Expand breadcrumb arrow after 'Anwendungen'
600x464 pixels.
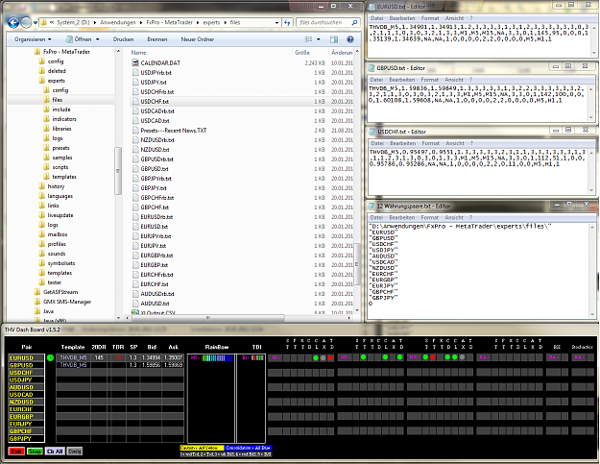(x=141, y=23)
